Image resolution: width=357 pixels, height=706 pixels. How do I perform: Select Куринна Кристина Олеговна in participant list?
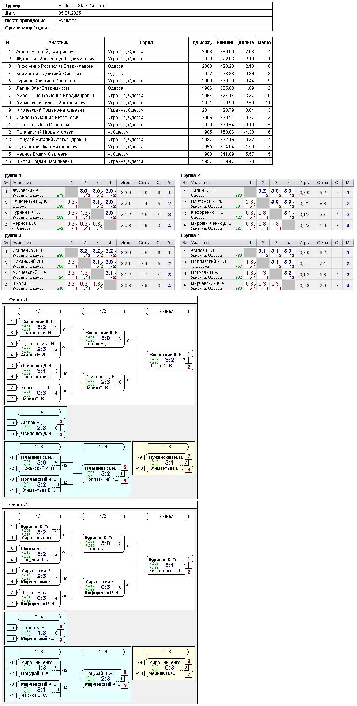coord(45,81)
